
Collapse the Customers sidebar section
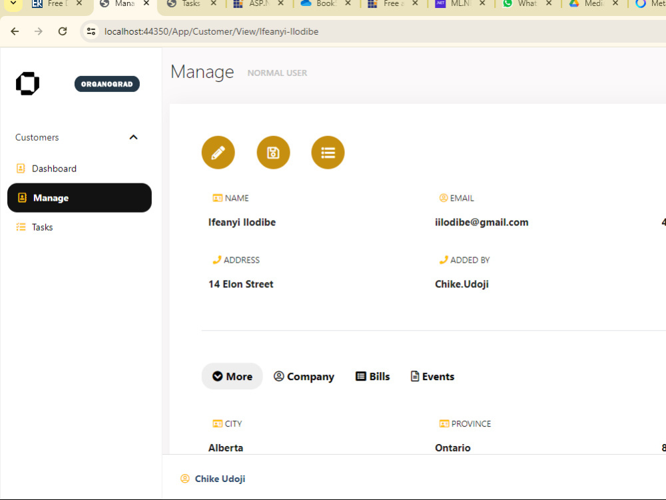(133, 137)
